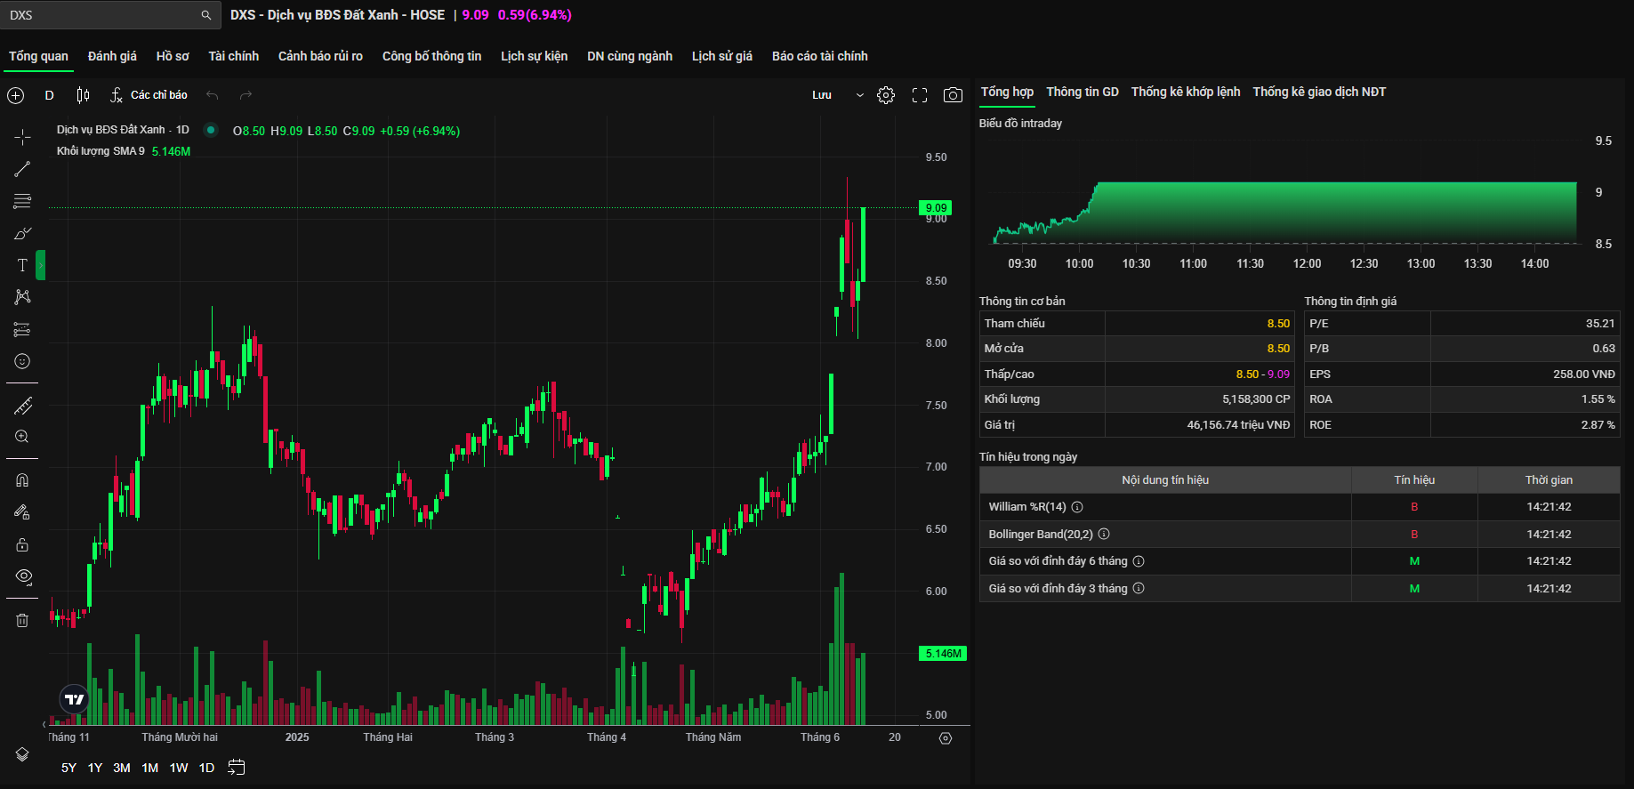Select the Thống kê giao dịch NĐT tab
This screenshot has width=1634, height=789.
[1319, 92]
